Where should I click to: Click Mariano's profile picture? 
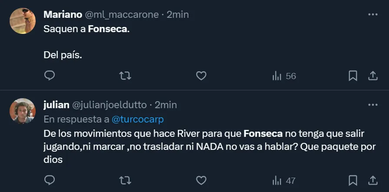tap(23, 21)
